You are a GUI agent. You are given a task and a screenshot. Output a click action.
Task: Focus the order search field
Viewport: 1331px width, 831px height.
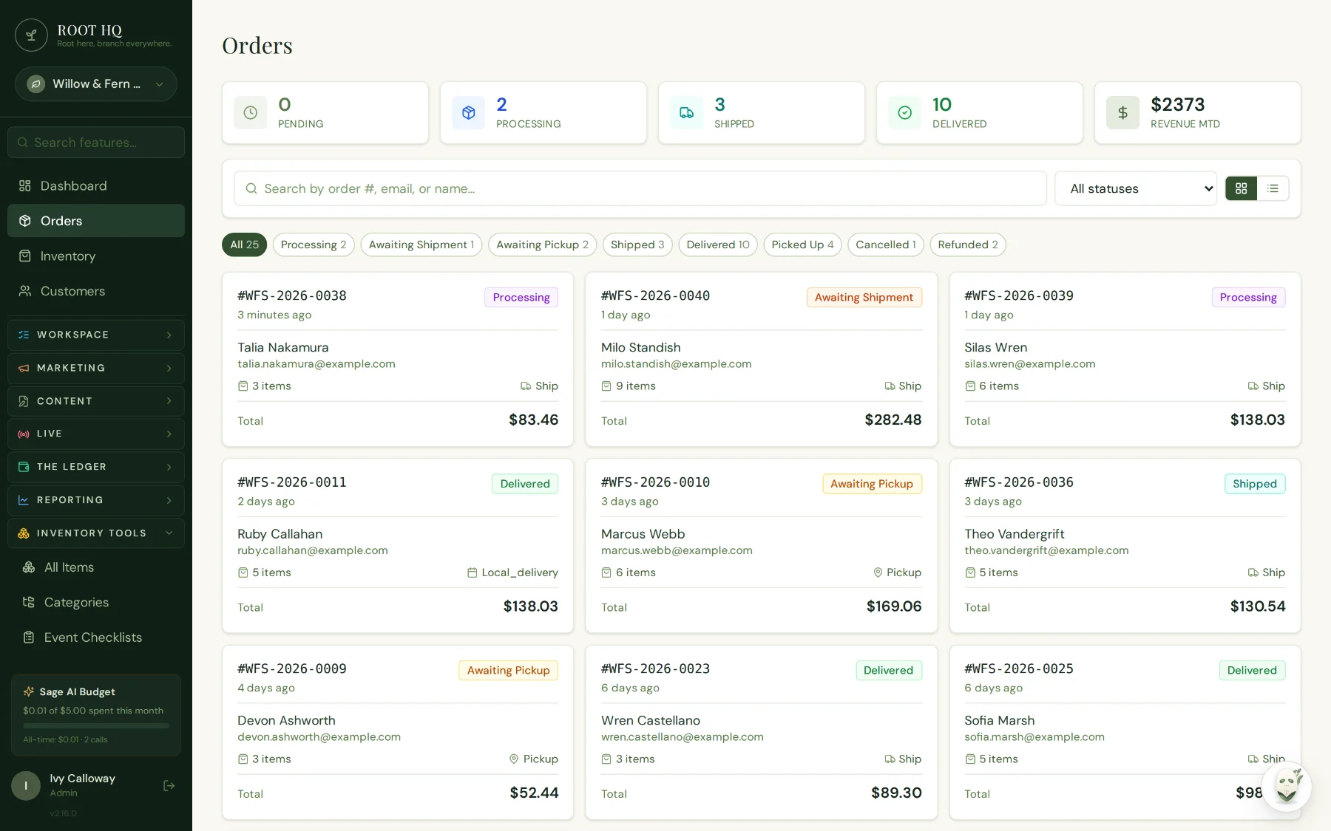[x=640, y=189]
